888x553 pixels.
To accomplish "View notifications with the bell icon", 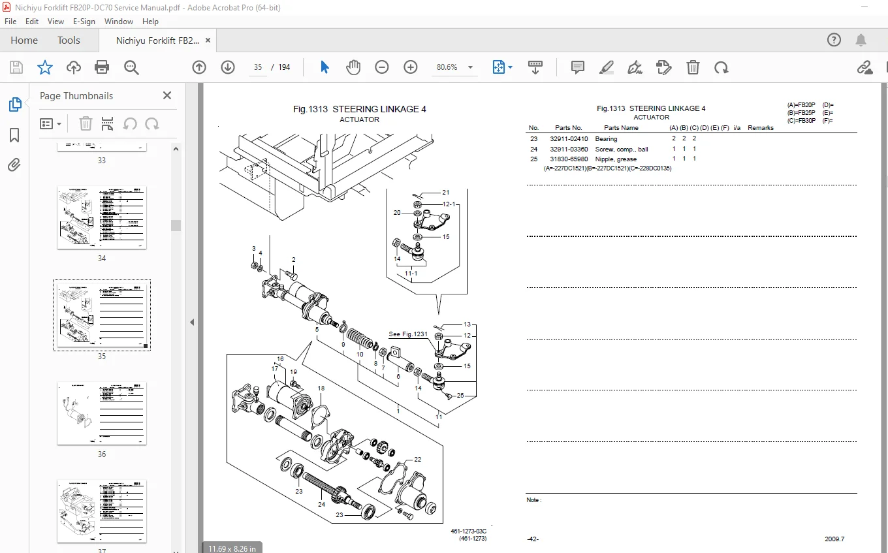I will [861, 40].
